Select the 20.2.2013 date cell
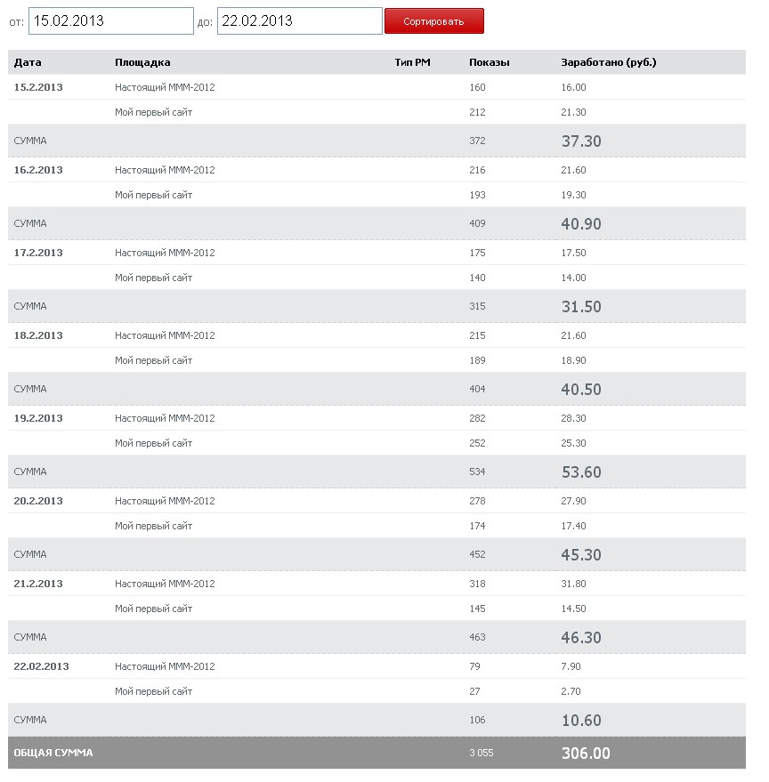Viewport: 769px width, 782px height. tap(38, 501)
